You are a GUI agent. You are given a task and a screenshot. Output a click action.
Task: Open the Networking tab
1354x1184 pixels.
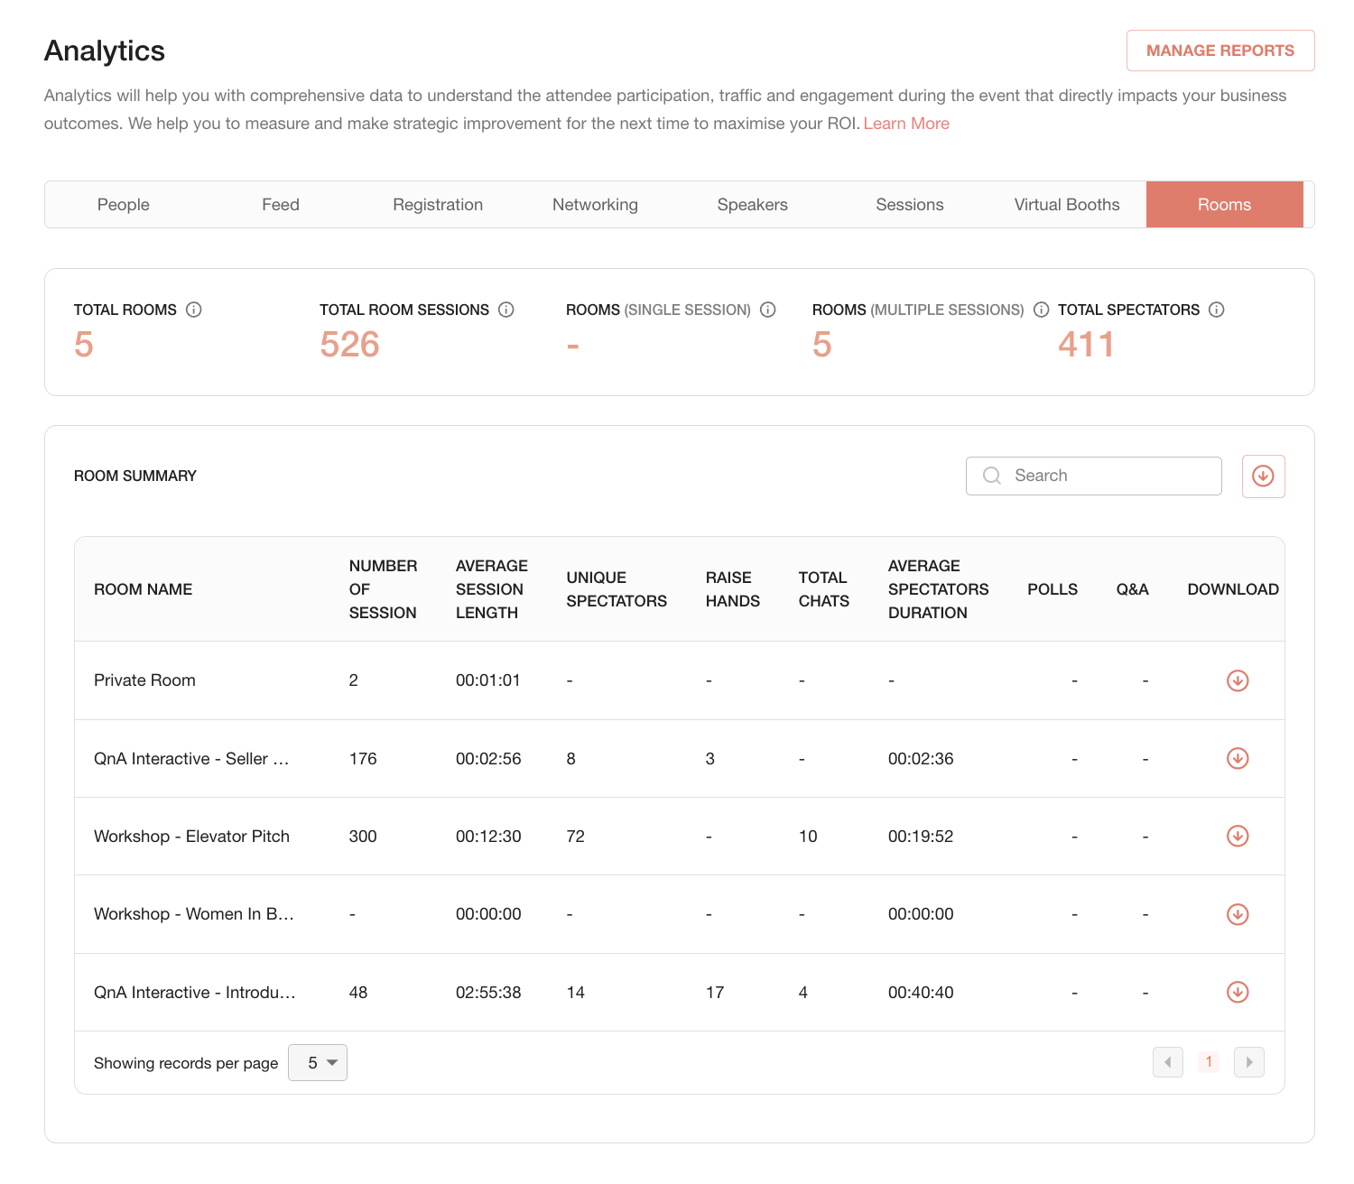(595, 205)
